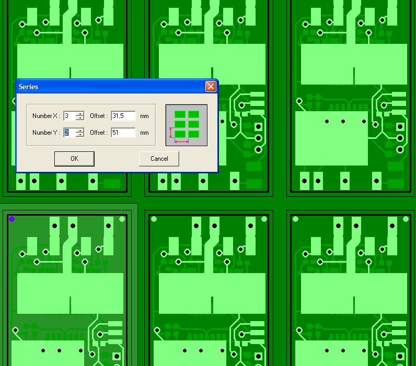Screen dimensions: 416x366
Task: Confirm the Series dialog with OK
Action: [74, 159]
